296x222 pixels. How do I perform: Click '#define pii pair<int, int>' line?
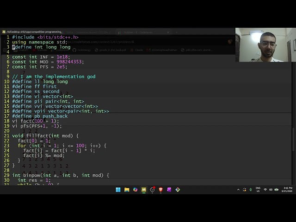click(48, 101)
